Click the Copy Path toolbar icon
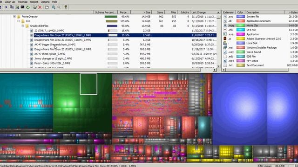298x167 pixels. point(12,7)
